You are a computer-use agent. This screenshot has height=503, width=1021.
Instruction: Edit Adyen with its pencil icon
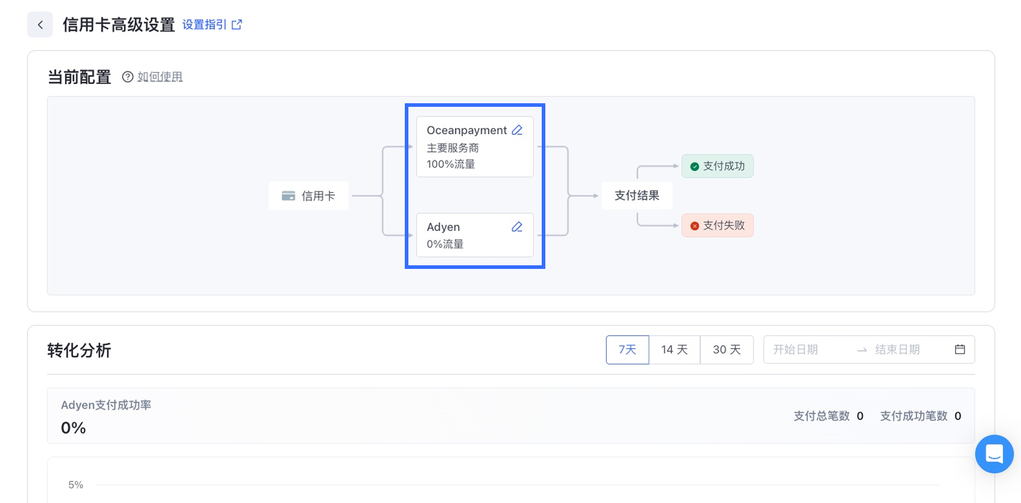point(517,227)
